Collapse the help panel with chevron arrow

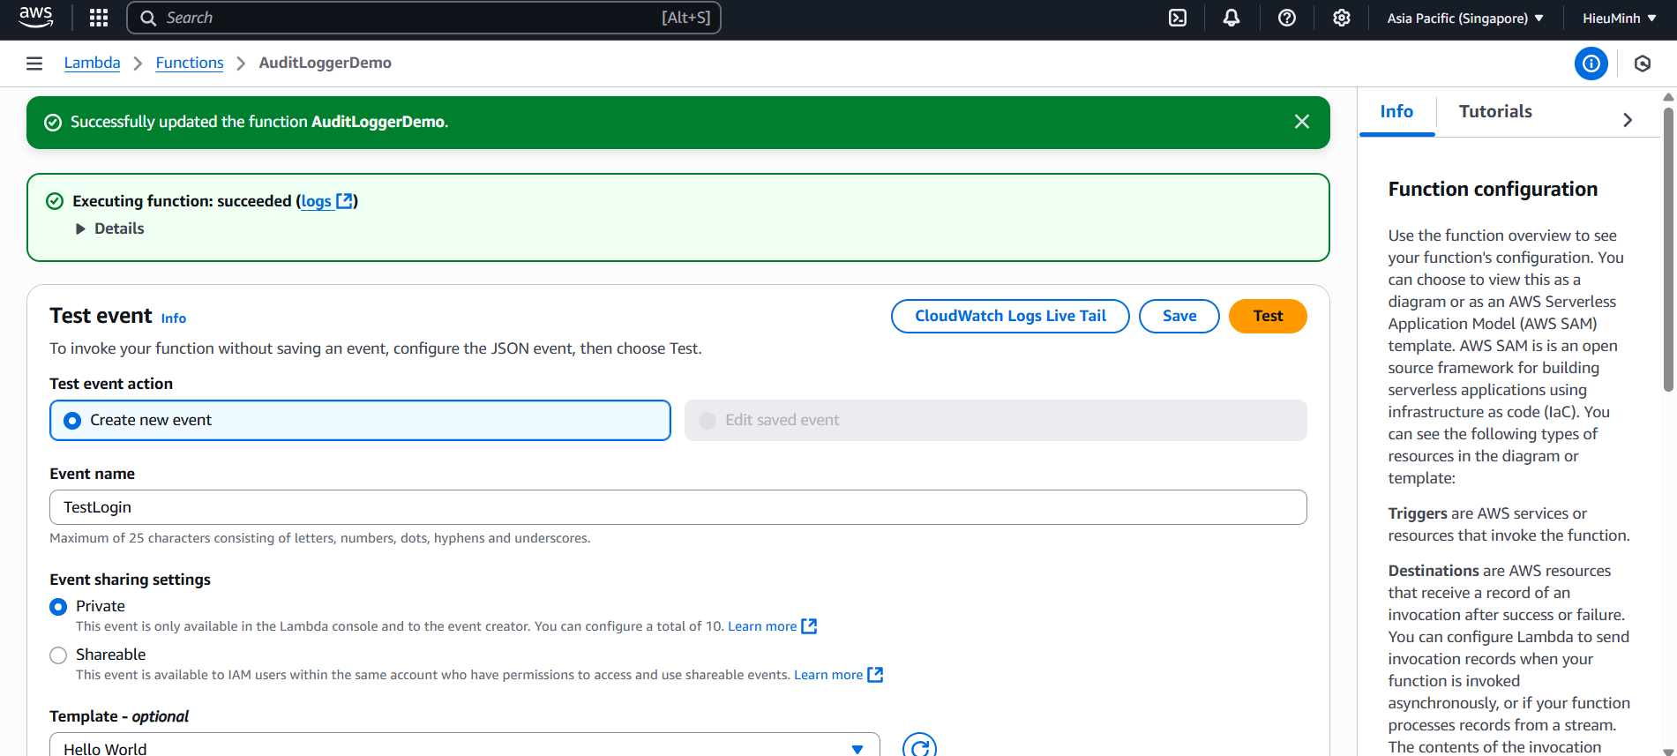(x=1628, y=120)
